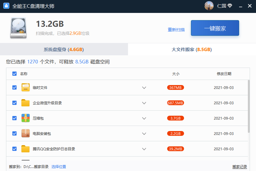Click the 一键搬家 button
This screenshot has height=171, width=256.
(215, 28)
